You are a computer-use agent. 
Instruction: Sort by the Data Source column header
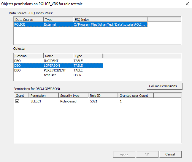[x=28, y=20]
